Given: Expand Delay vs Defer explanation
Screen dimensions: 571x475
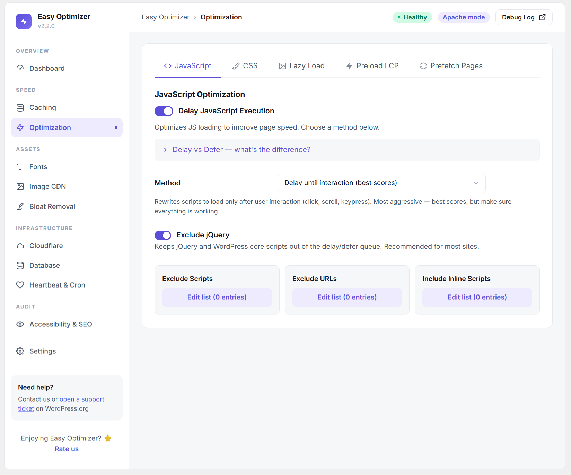Looking at the screenshot, I should [347, 150].
